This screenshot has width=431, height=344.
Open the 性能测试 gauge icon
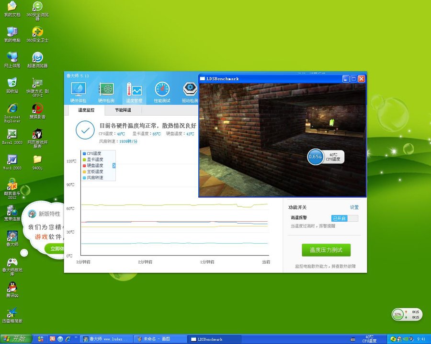tap(162, 92)
